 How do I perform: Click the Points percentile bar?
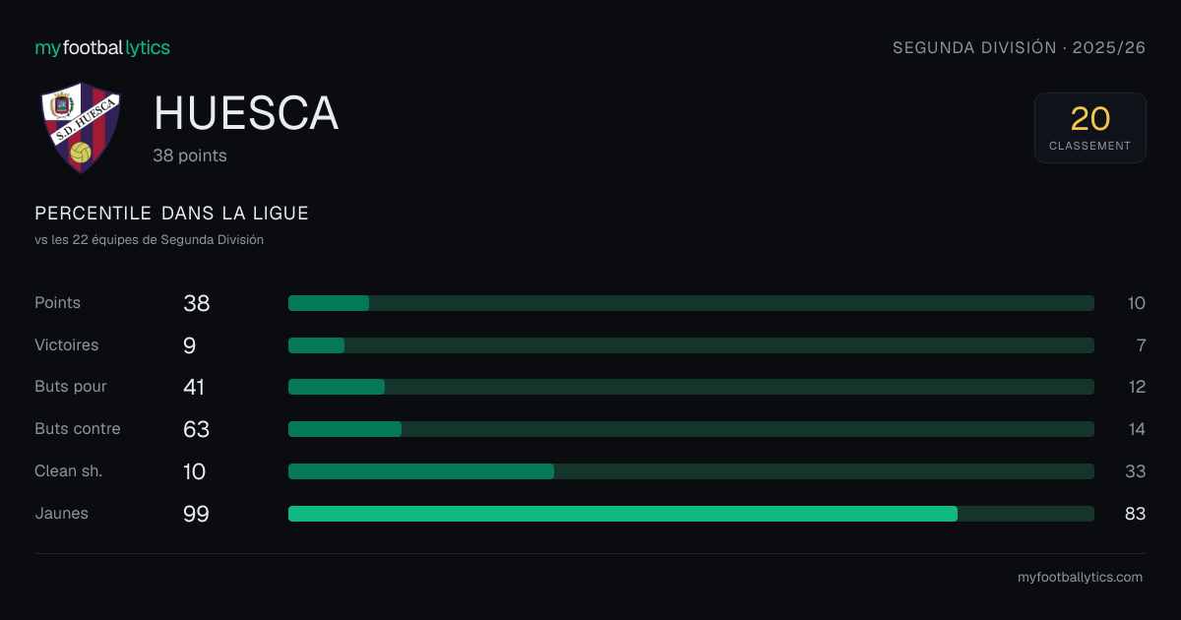[691, 303]
